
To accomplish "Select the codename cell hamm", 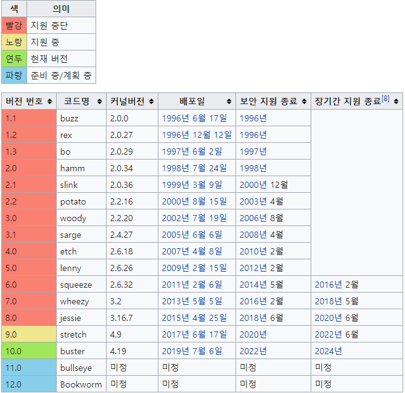I will (x=81, y=168).
